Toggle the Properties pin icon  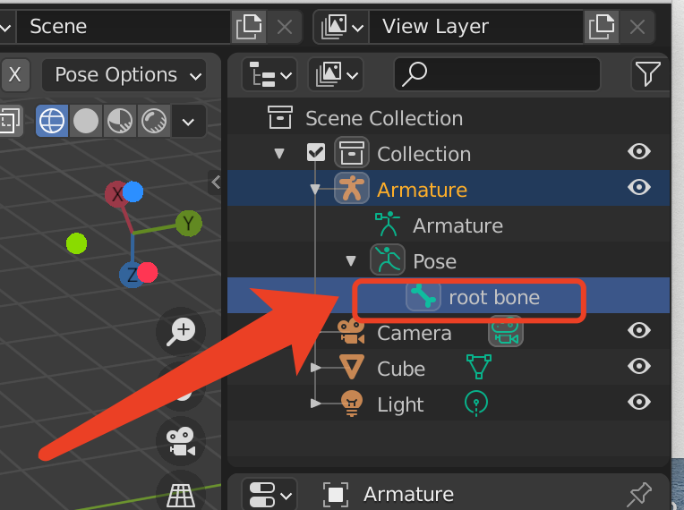[640, 495]
